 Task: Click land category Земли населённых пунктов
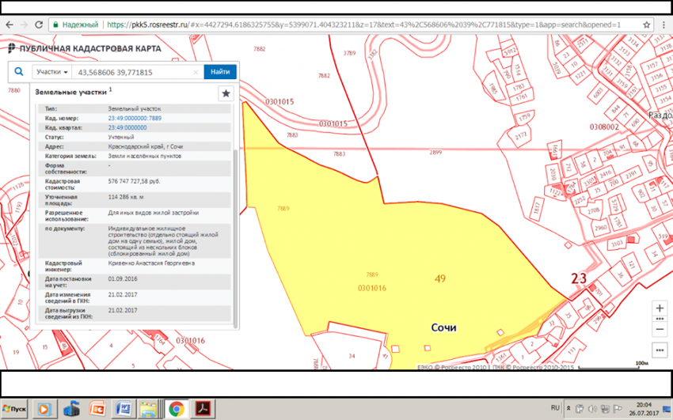(145, 156)
